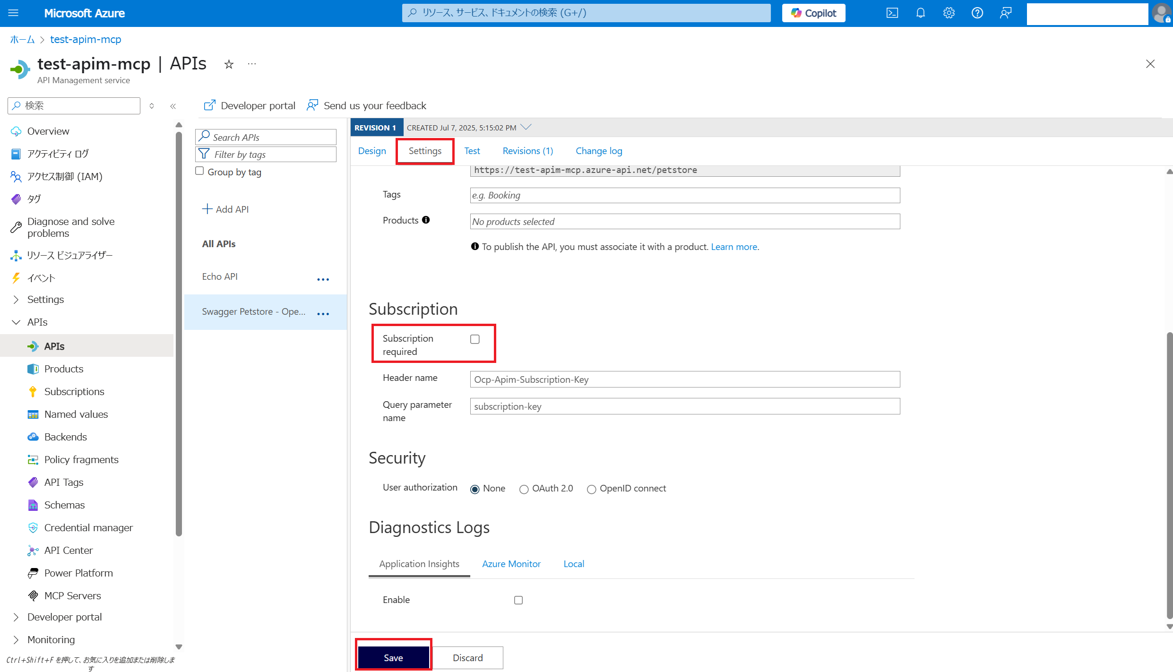
Task: Collapse sidebar with double chevron icon
Action: [x=173, y=106]
